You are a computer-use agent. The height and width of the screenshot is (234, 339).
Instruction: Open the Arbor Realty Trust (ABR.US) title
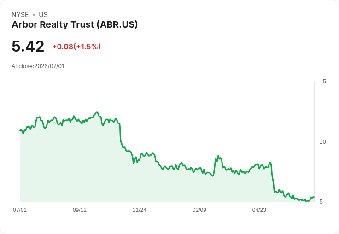point(75,24)
